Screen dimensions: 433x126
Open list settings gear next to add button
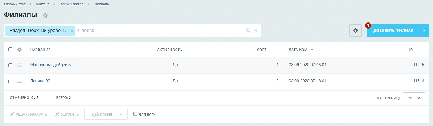point(355,31)
